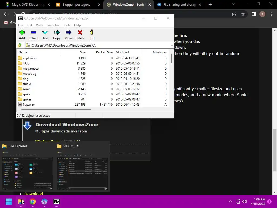Click Chrome icon in taskbar
The width and height of the screenshot is (277, 208).
tap(33, 201)
